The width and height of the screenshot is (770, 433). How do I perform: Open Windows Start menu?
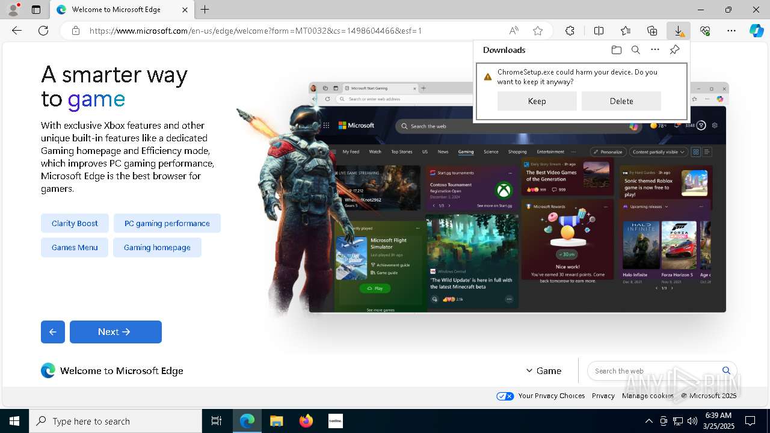pos(14,421)
